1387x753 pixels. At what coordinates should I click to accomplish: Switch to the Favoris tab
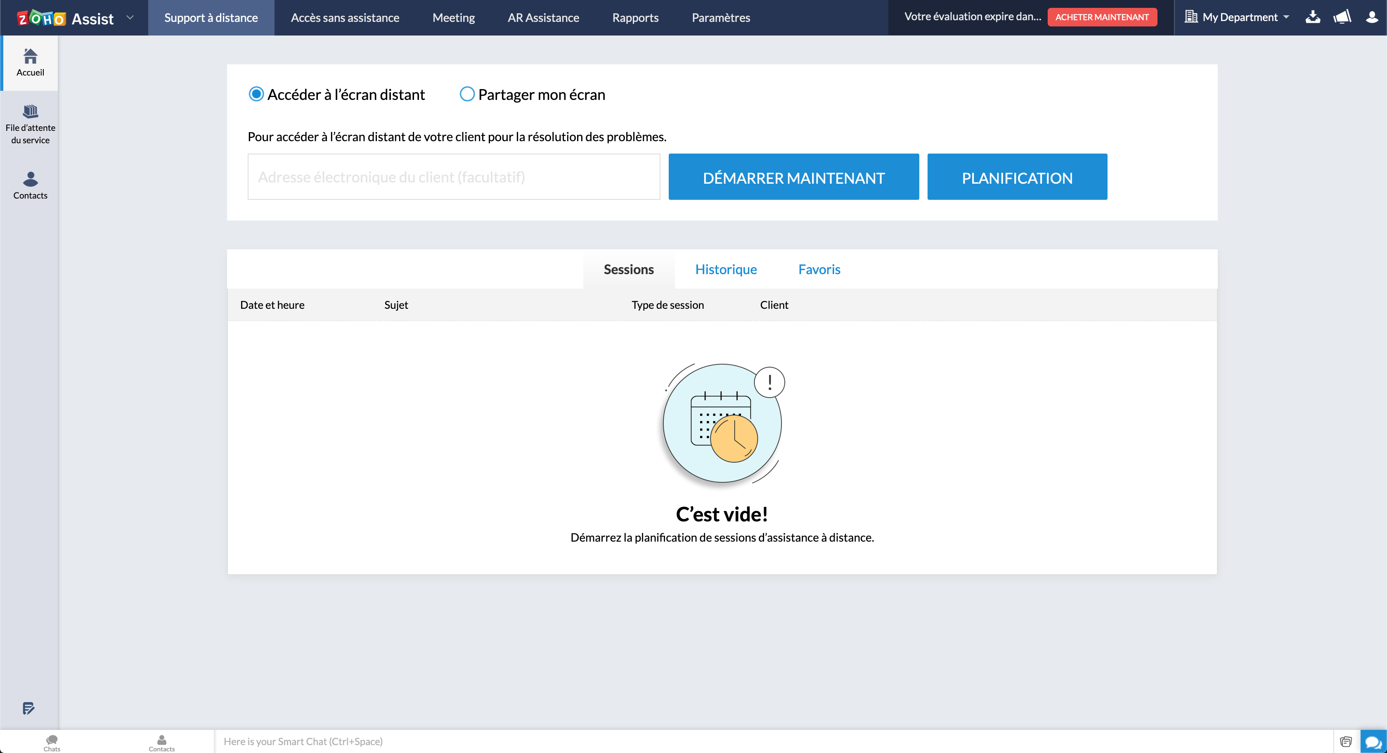tap(819, 269)
